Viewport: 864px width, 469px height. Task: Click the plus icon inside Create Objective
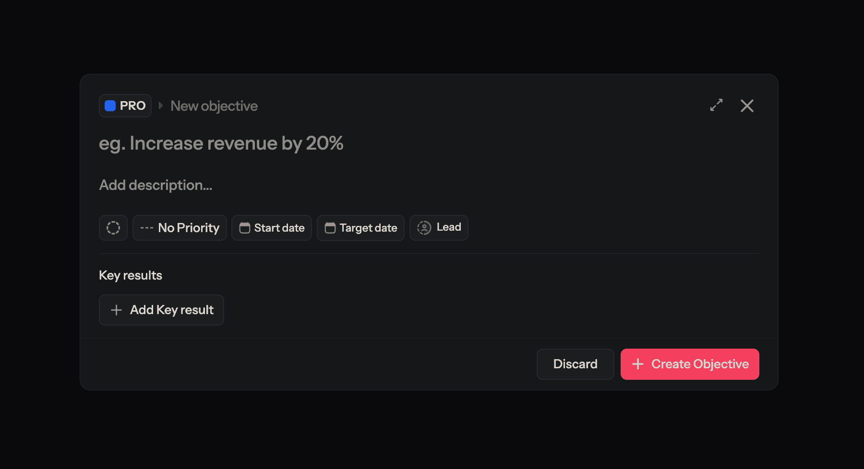[x=638, y=364]
